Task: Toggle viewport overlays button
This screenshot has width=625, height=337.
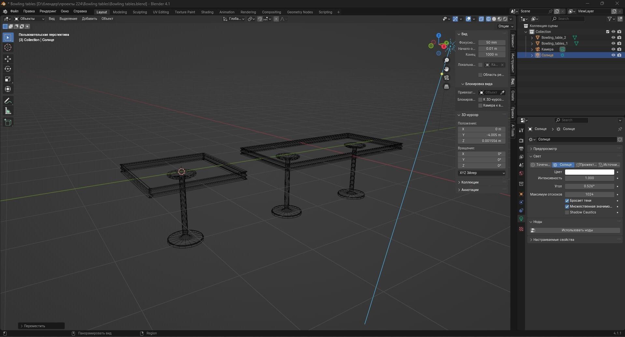Action: tap(468, 19)
